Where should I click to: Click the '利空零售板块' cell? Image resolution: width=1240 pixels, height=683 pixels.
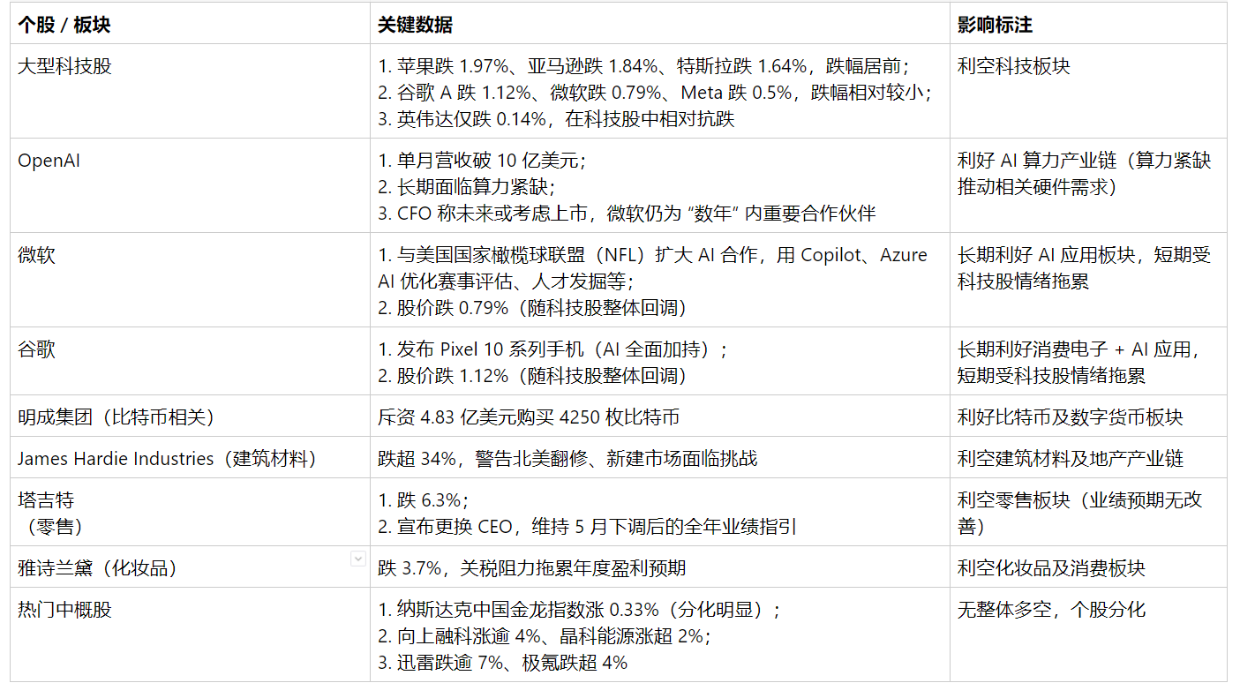coord(1088,512)
